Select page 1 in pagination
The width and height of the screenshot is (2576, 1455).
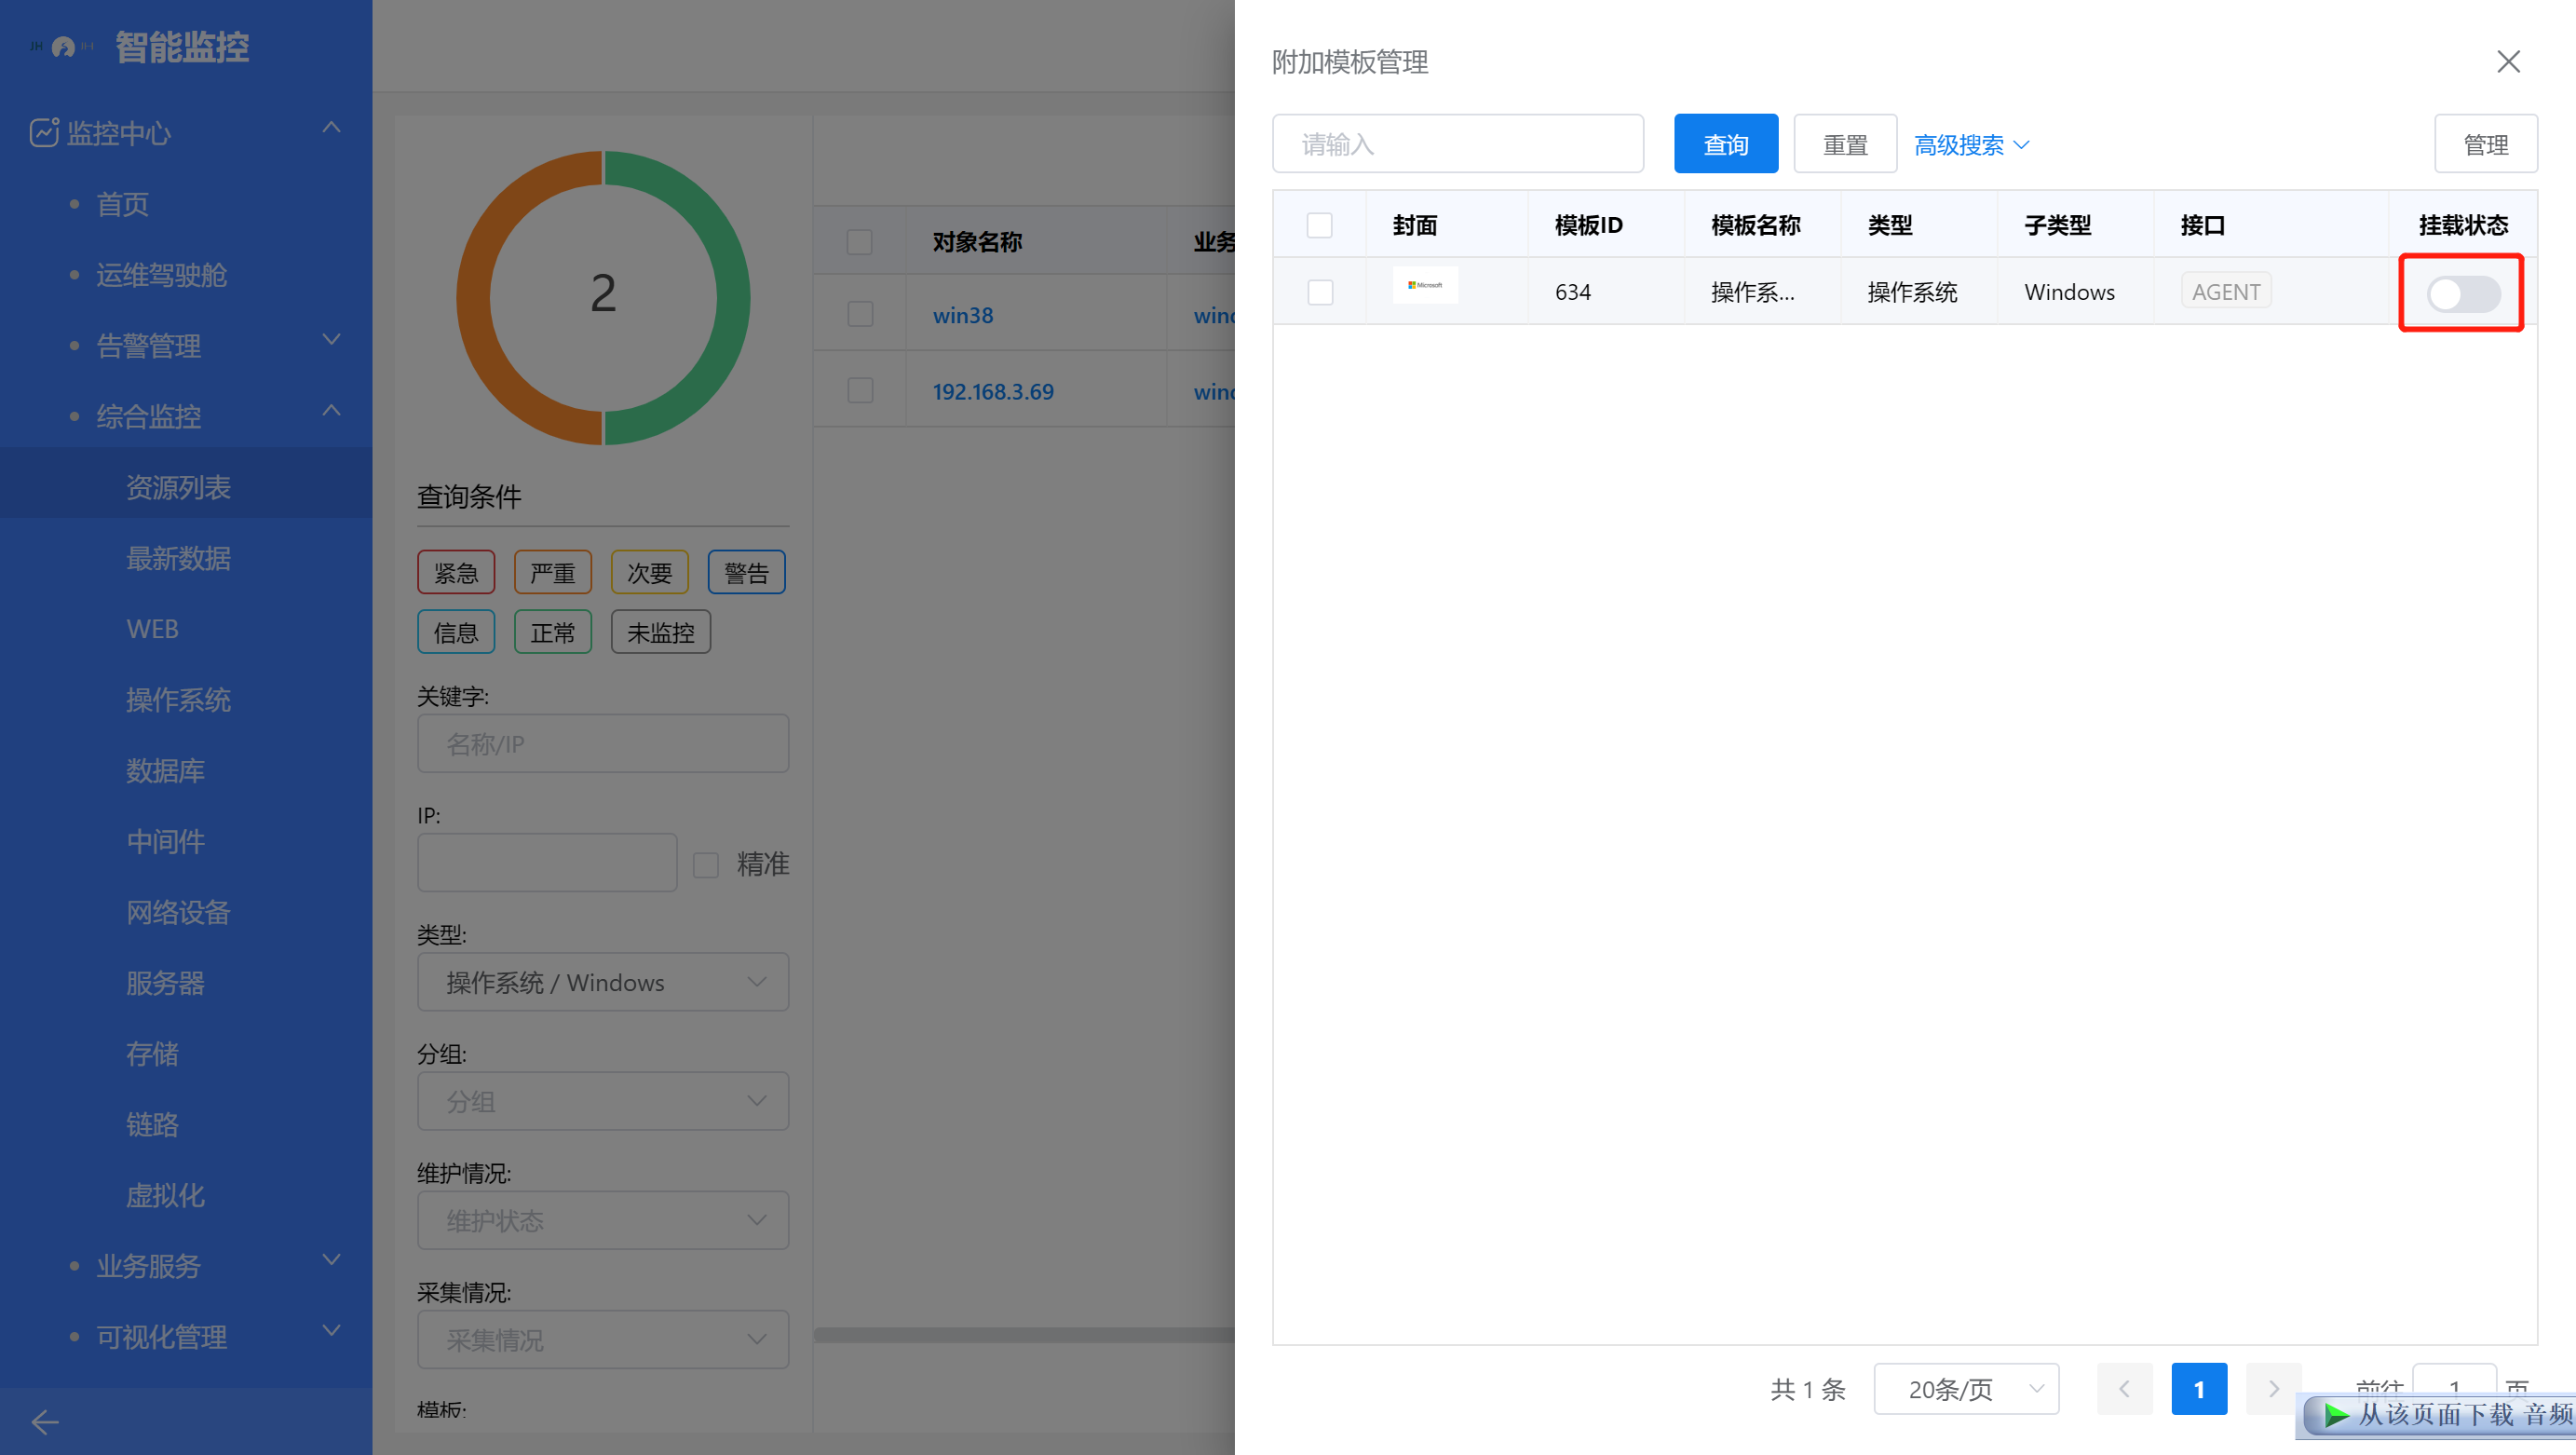(x=2199, y=1388)
